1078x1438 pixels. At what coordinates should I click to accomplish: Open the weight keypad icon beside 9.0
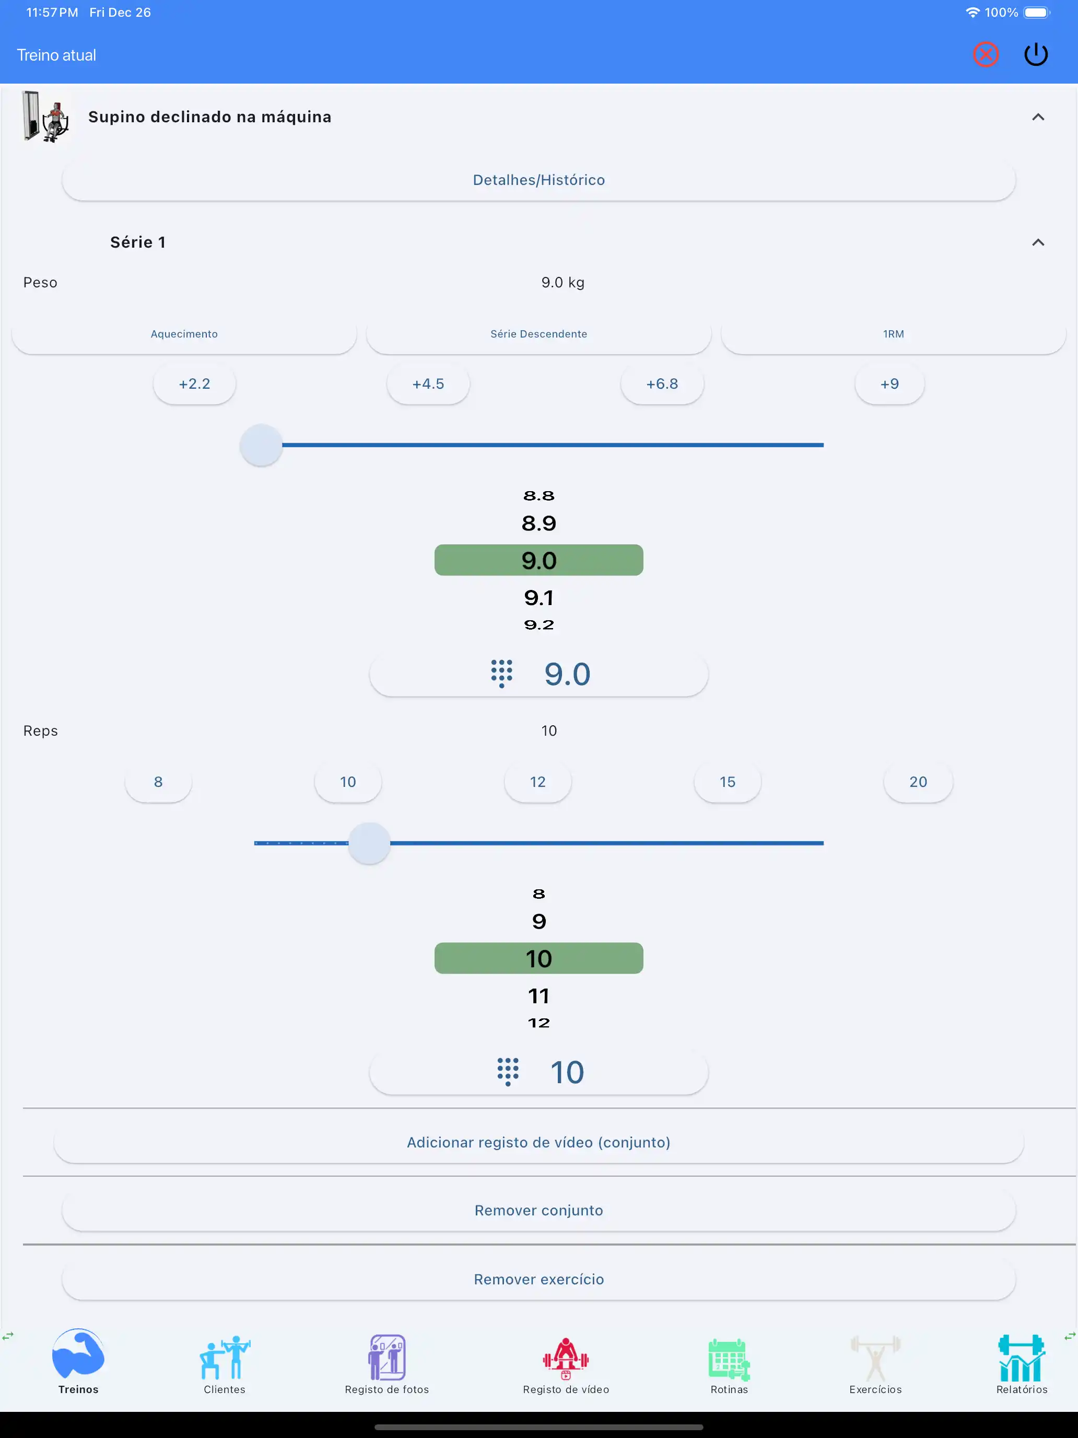(x=501, y=674)
